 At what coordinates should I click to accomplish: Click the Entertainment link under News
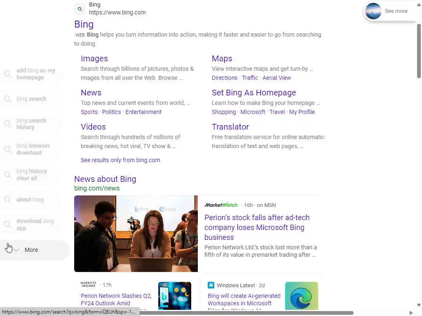(143, 112)
